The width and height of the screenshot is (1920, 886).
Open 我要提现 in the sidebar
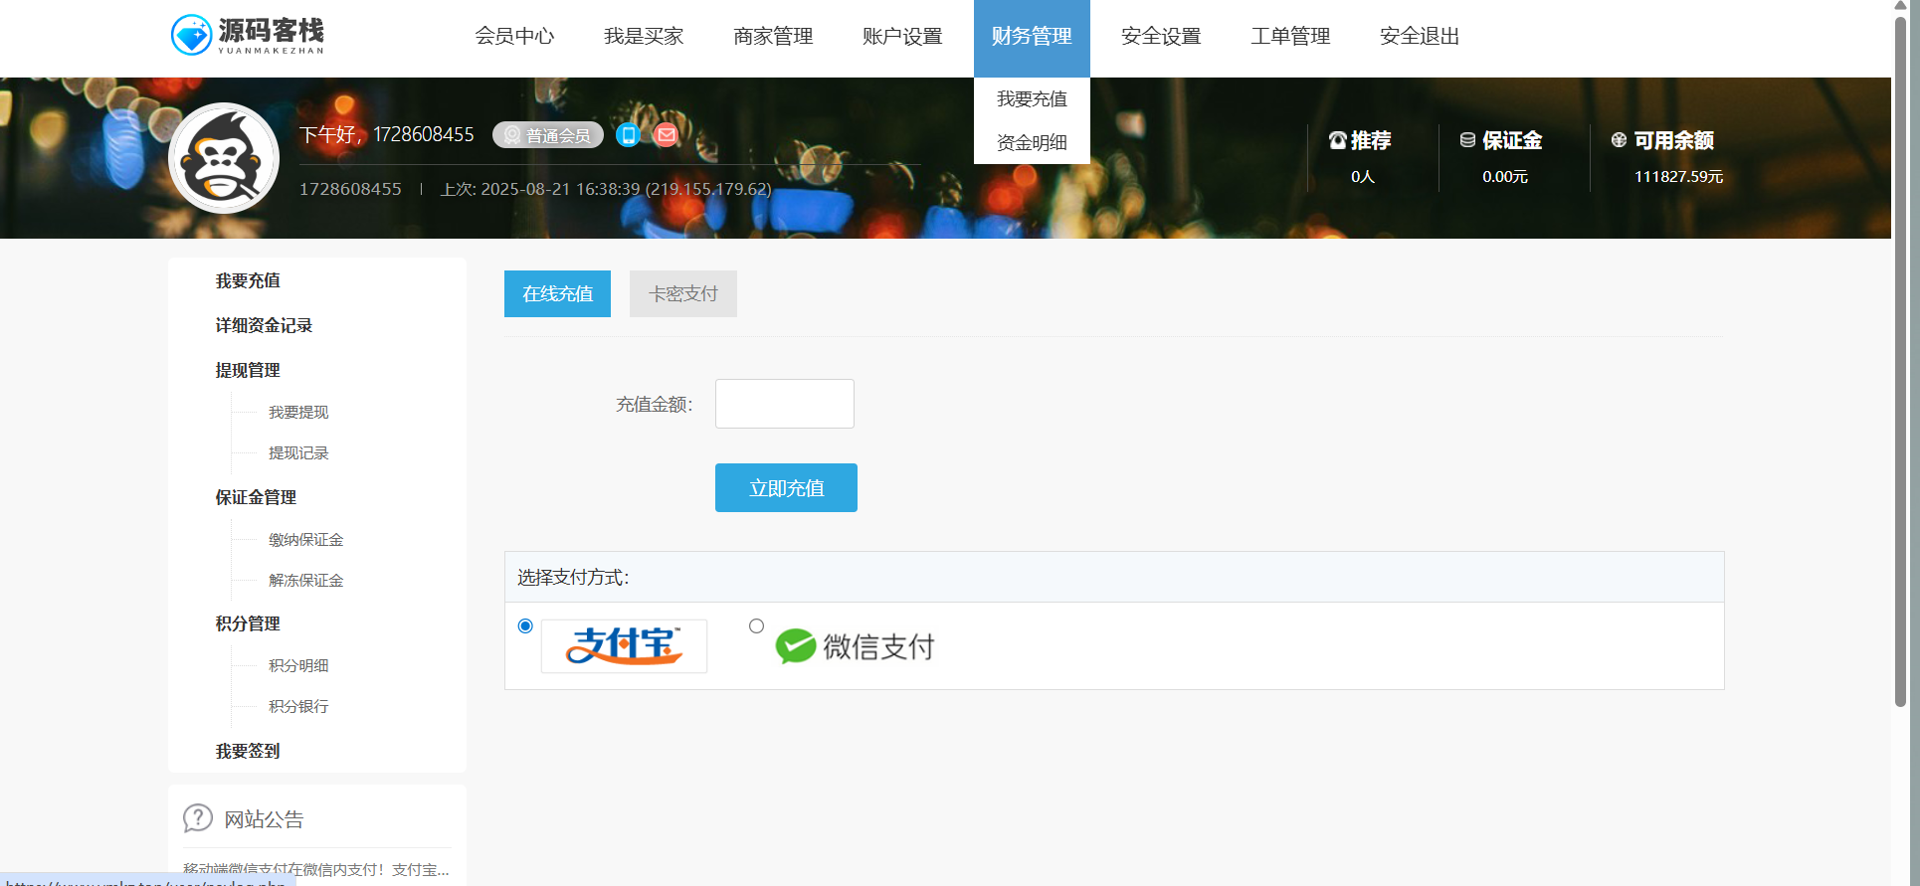[298, 412]
